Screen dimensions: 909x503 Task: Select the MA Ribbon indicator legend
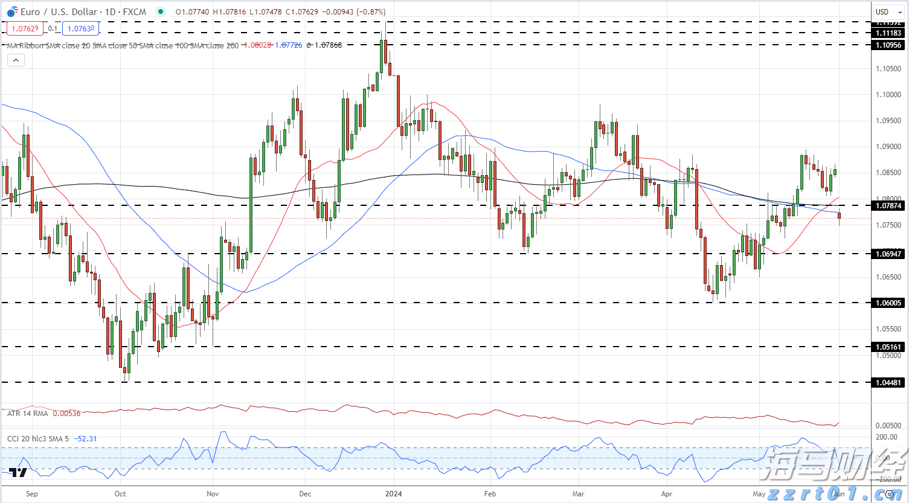coord(123,45)
